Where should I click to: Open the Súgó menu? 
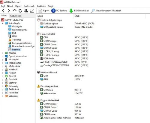point(51,6)
